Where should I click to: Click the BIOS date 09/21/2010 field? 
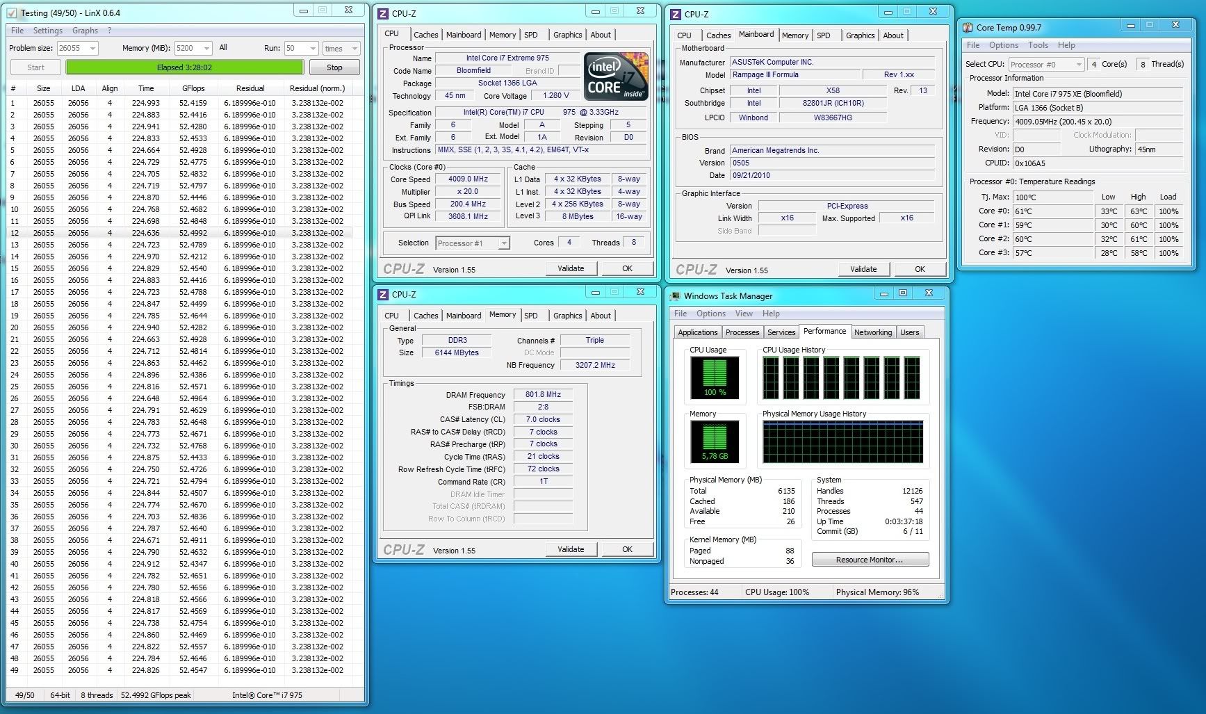tap(832, 175)
